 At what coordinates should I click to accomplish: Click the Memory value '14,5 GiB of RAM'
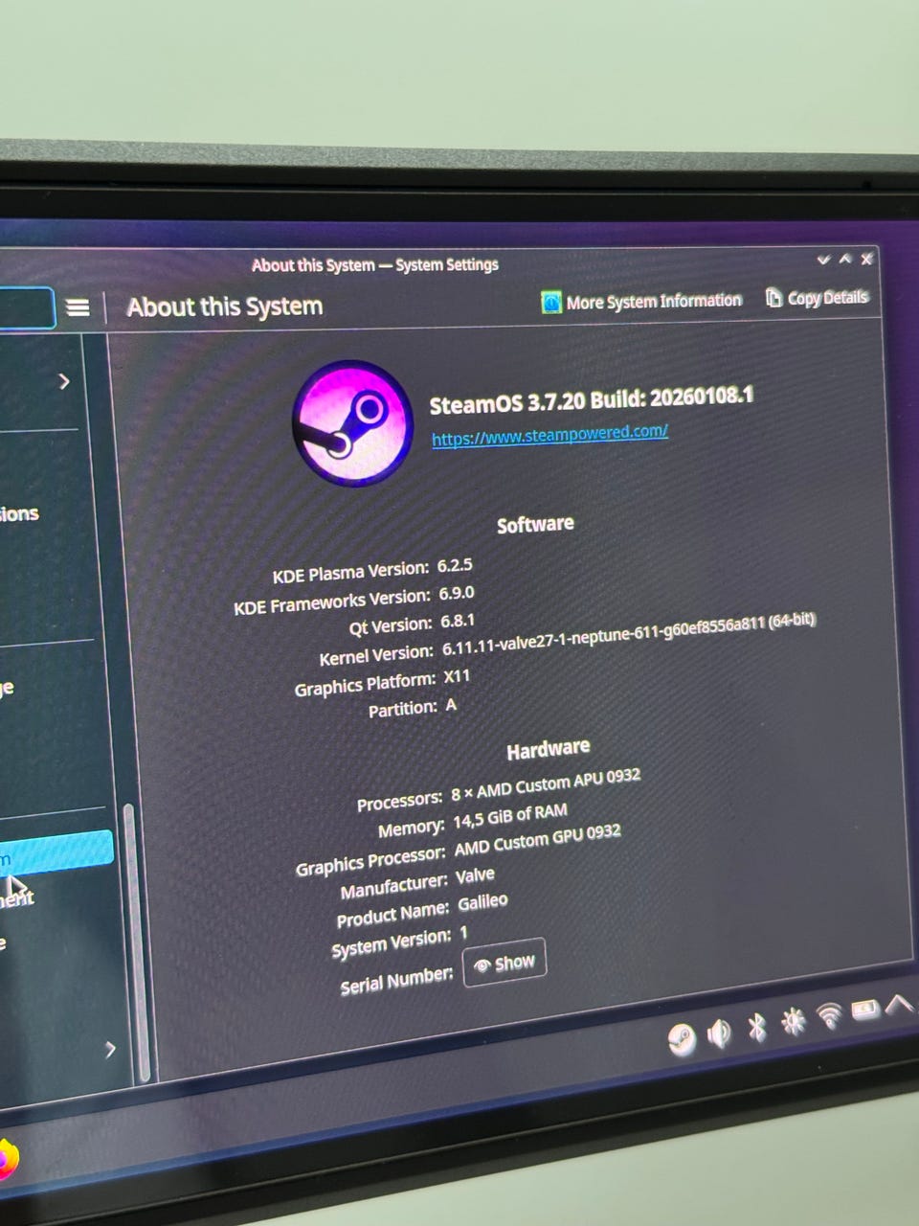[x=510, y=816]
